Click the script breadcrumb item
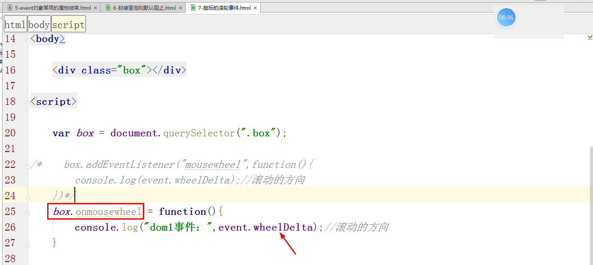This screenshot has width=593, height=265. [68, 24]
